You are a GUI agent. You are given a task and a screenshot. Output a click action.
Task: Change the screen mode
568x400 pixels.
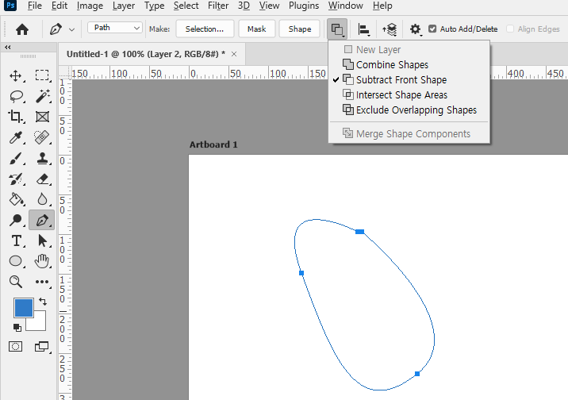tap(42, 347)
